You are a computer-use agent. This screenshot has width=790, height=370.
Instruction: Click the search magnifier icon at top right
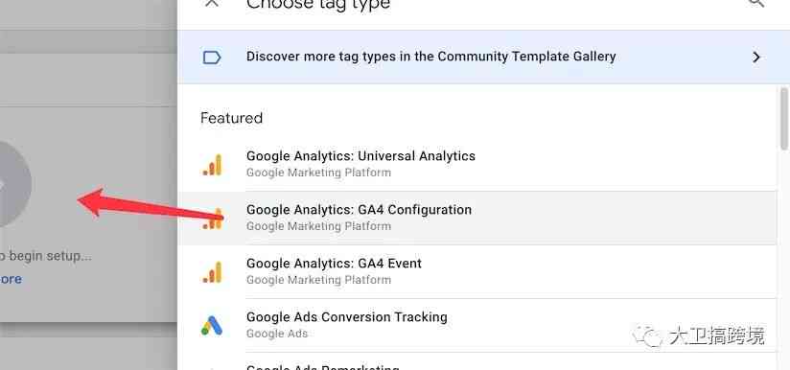click(756, 3)
